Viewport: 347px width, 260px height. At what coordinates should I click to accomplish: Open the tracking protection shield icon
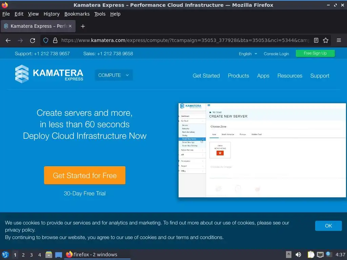(46, 41)
